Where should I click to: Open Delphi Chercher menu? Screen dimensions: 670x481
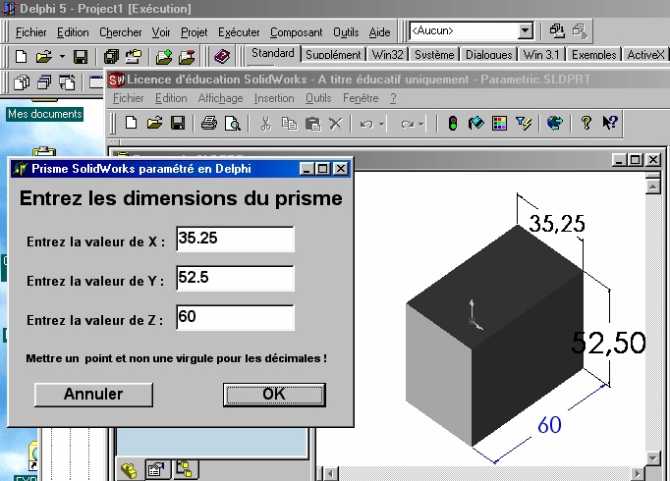pyautogui.click(x=121, y=32)
